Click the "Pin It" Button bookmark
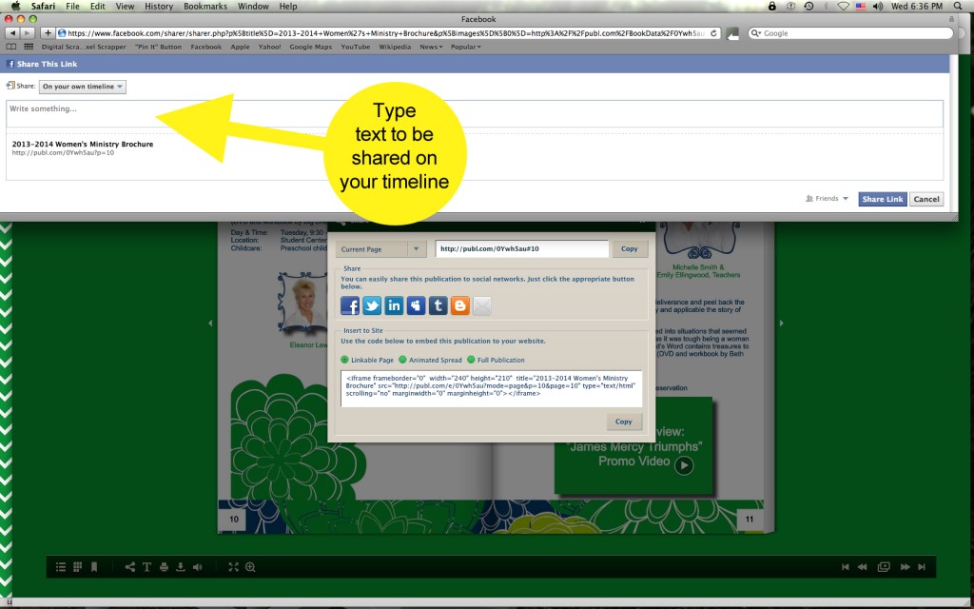974x609 pixels. click(x=159, y=47)
